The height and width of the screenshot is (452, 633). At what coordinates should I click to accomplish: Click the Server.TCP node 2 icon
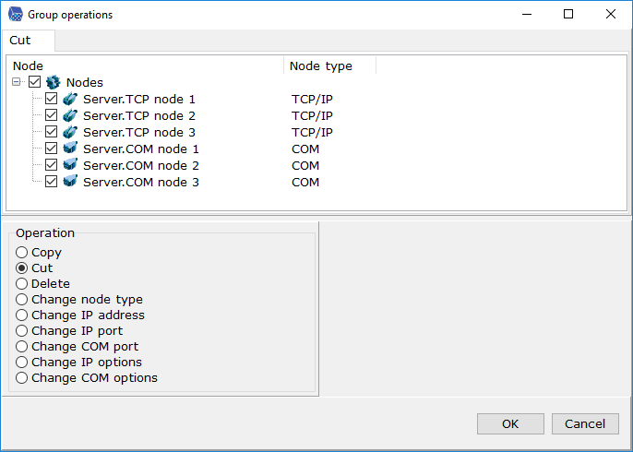coord(70,115)
